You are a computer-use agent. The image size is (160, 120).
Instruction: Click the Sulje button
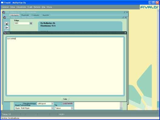(65, 99)
